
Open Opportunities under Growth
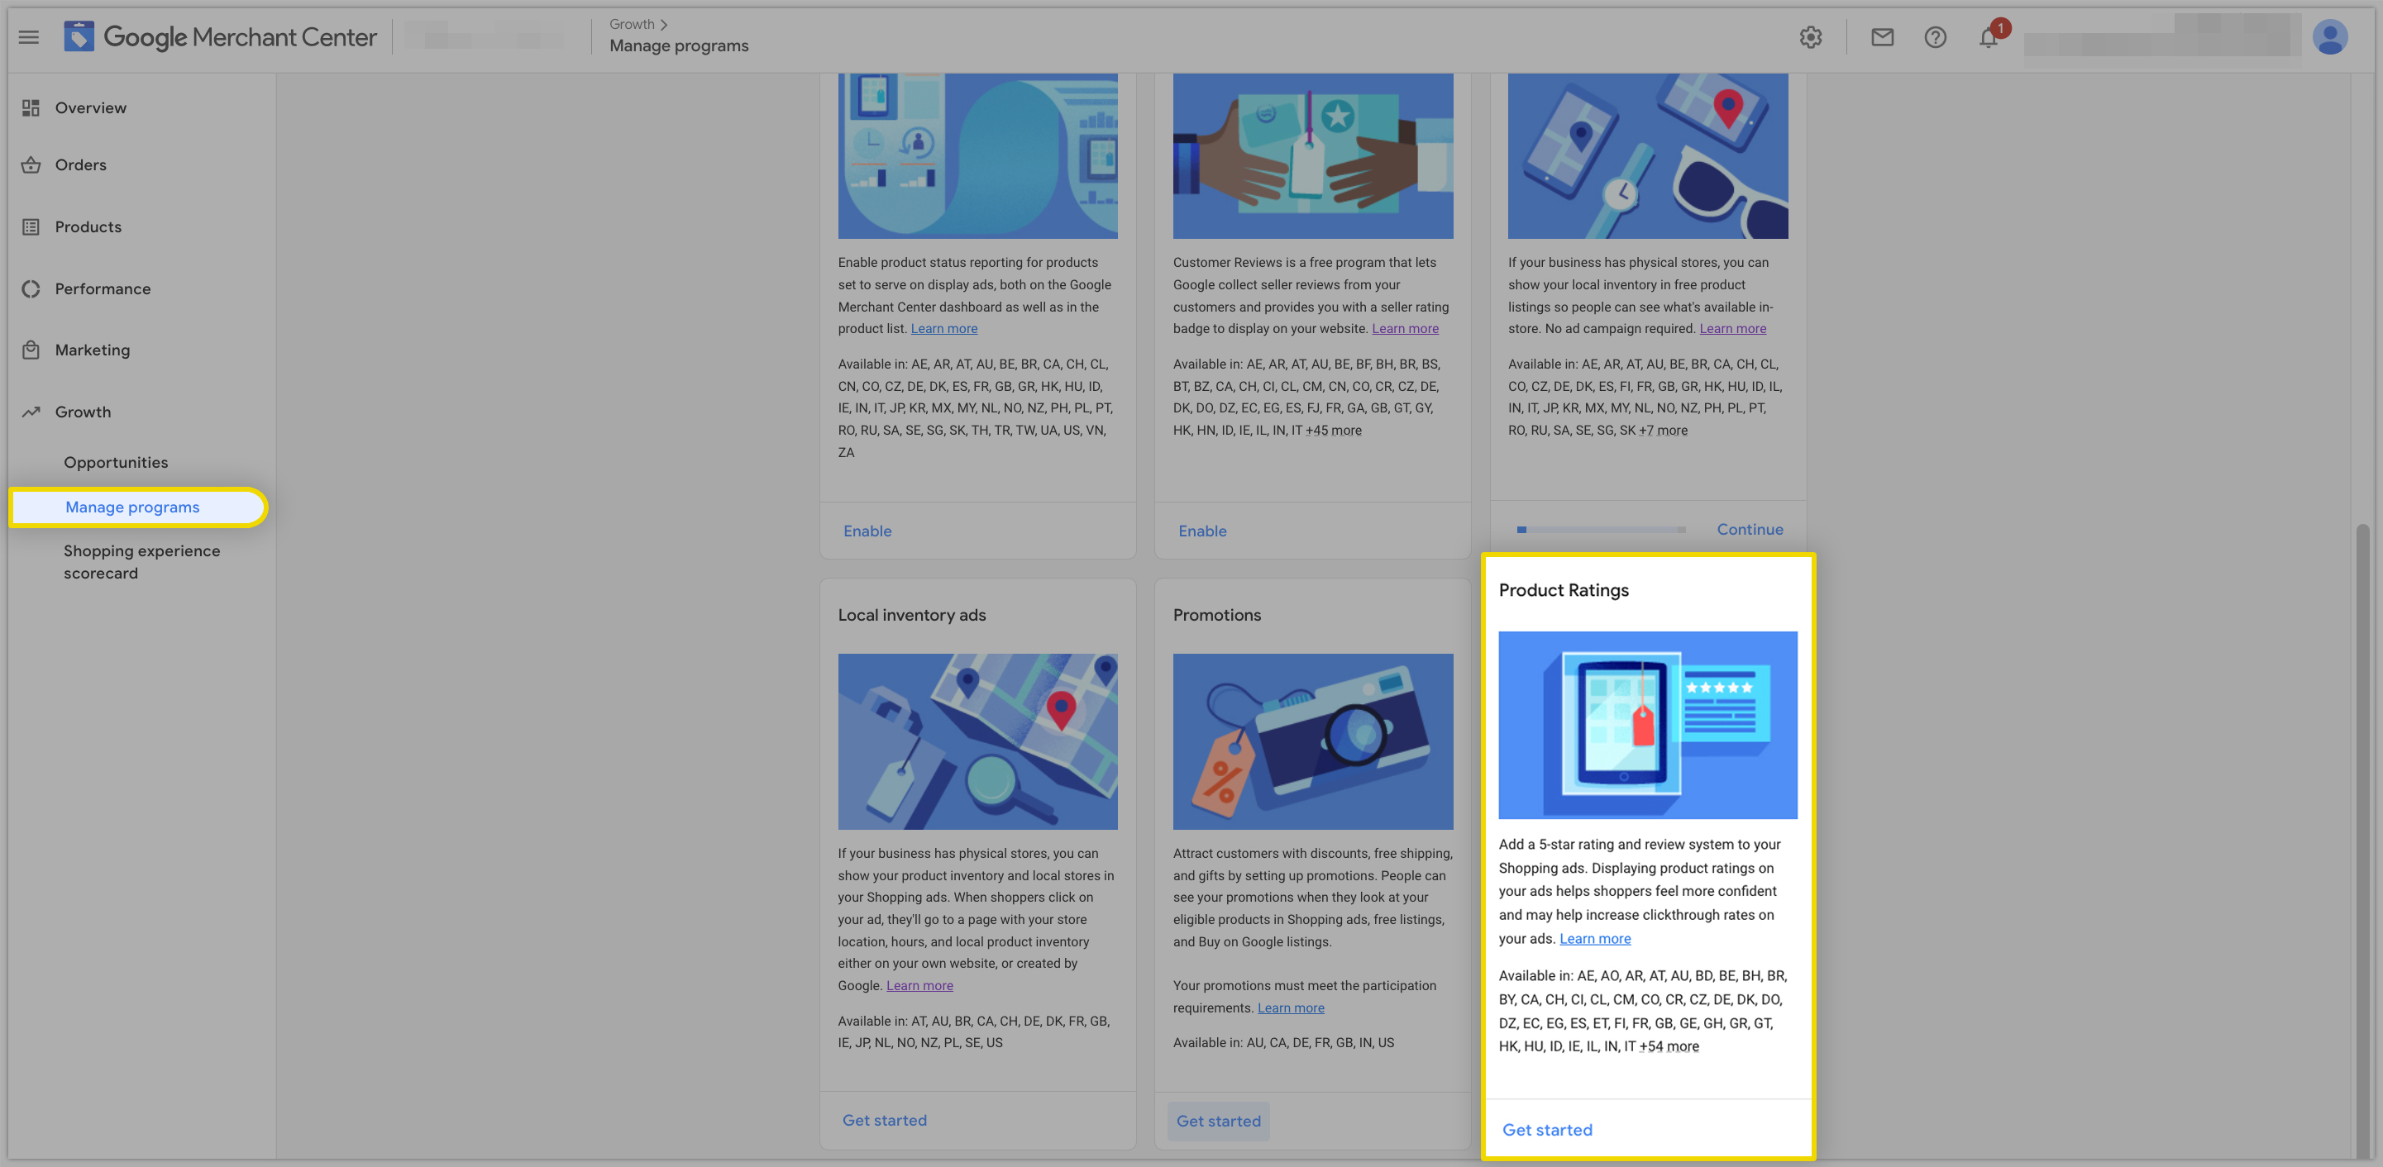116,462
